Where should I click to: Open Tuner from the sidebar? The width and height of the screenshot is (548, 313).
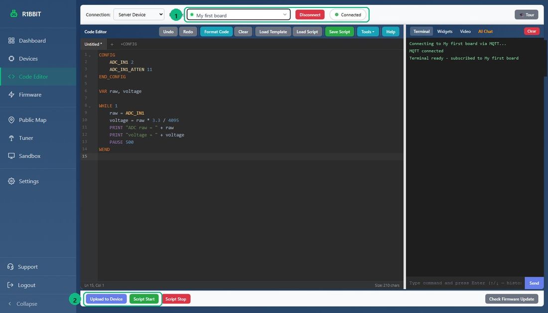[x=38, y=138]
